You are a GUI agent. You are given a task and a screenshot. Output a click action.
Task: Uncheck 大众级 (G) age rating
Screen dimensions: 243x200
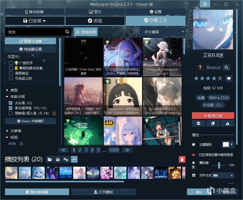[x=11, y=103]
